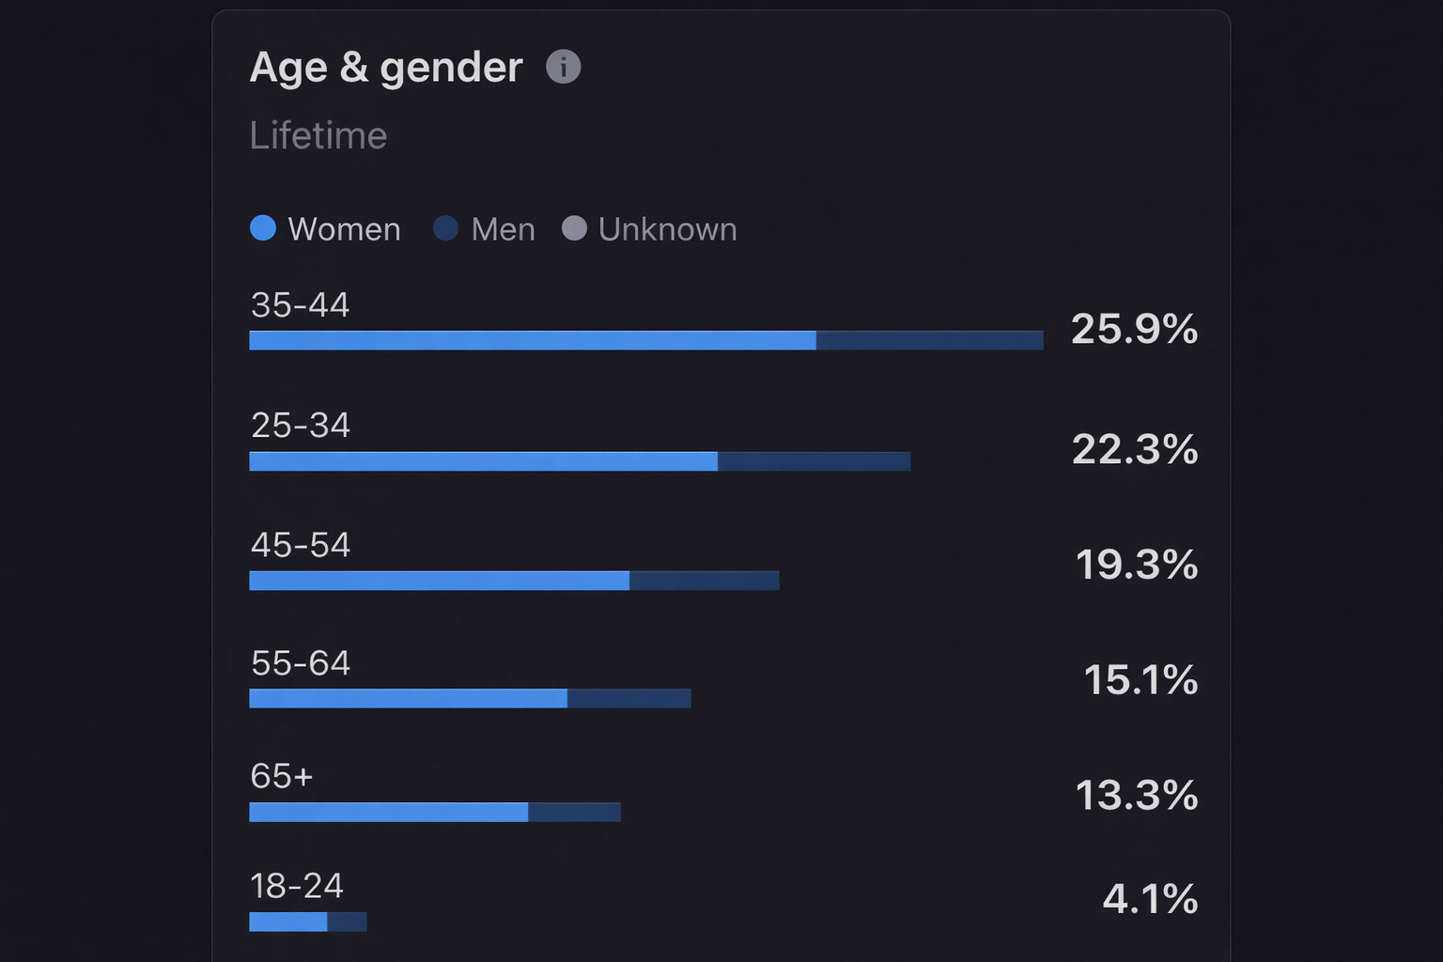The height and width of the screenshot is (962, 1443).
Task: Open the Lifetime time range selector
Action: 318,134
